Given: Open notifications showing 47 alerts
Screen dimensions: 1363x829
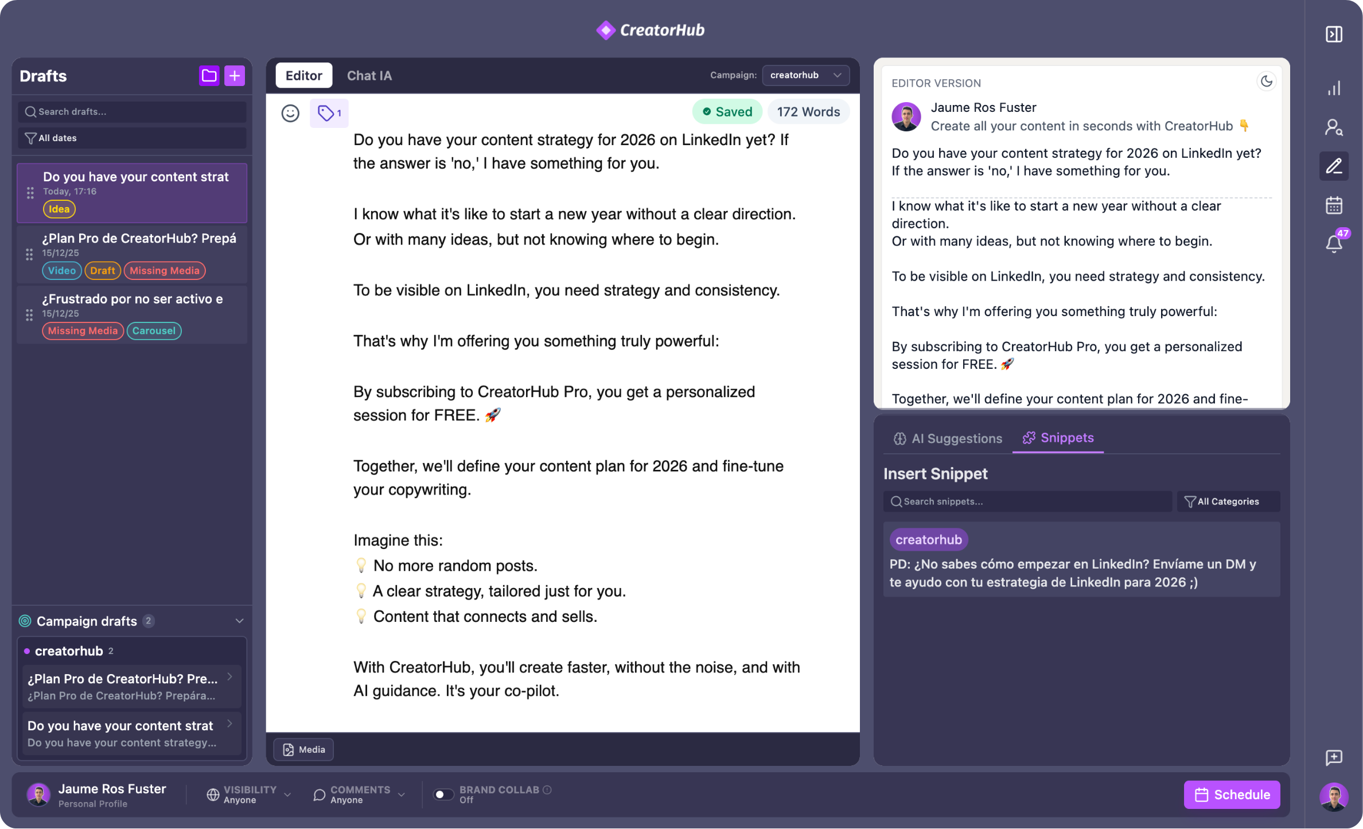Looking at the screenshot, I should pos(1334,243).
